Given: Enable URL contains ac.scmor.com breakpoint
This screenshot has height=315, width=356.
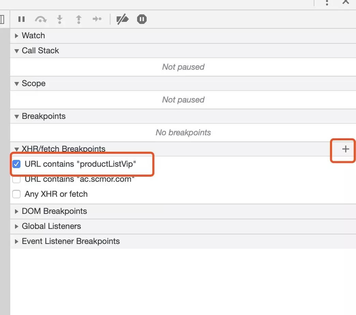Looking at the screenshot, I should (16, 179).
